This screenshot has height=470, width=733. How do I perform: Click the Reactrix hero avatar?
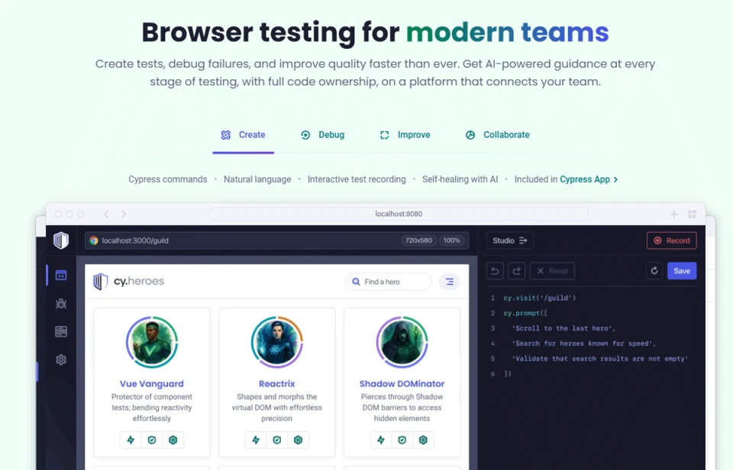[276, 342]
